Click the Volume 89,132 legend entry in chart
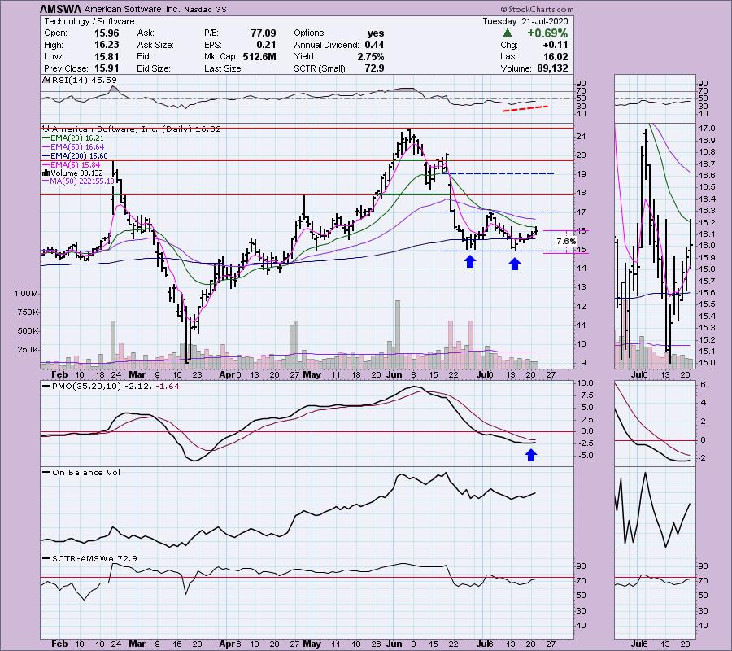732x651 pixels. [73, 173]
